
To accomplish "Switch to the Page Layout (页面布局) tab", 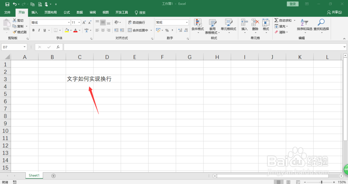I will coord(50,12).
